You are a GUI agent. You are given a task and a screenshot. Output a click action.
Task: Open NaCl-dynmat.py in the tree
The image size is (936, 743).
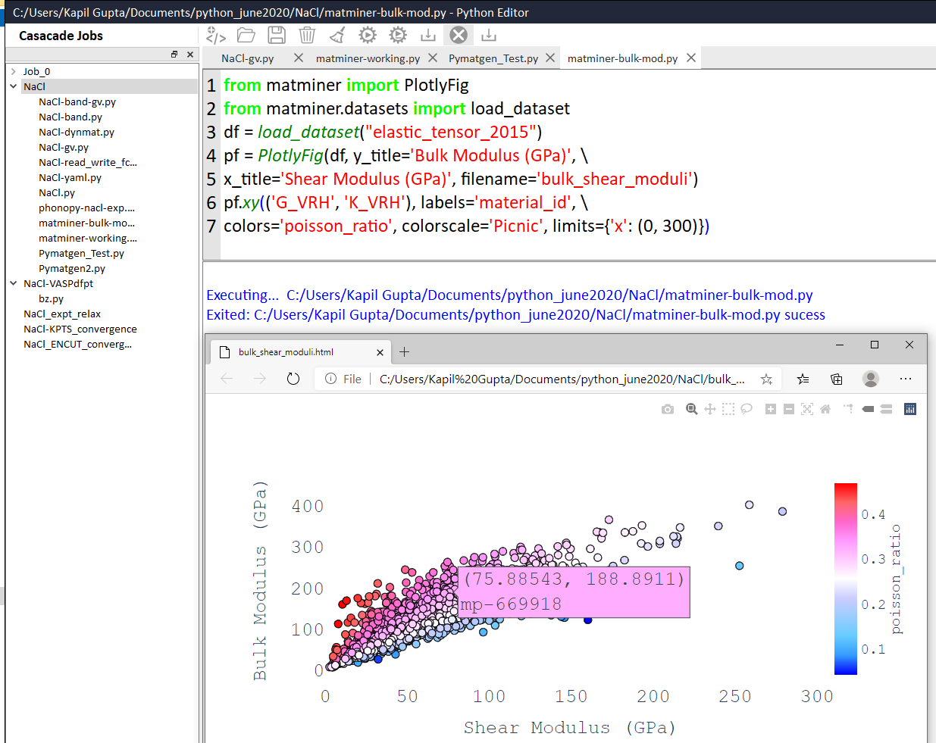click(x=77, y=133)
